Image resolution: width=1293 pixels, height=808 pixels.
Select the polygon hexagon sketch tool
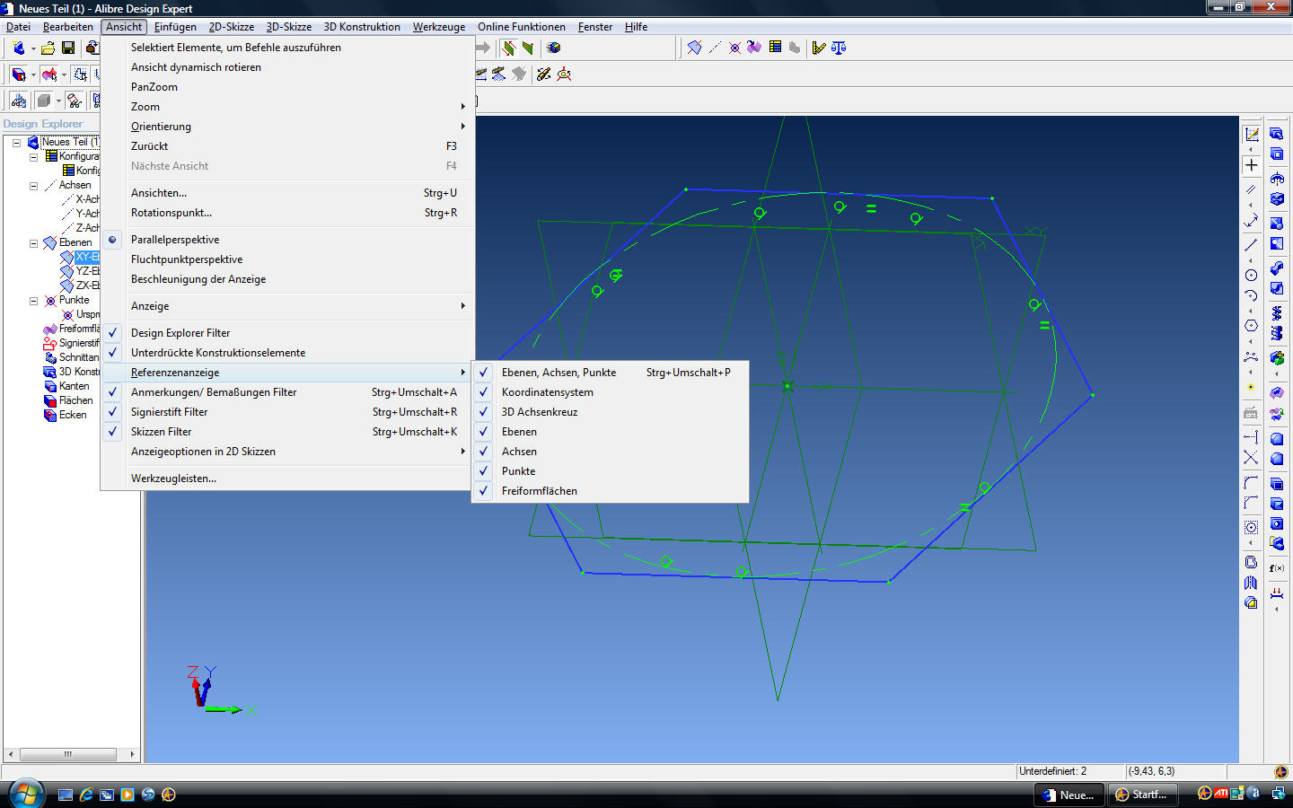click(1251, 326)
